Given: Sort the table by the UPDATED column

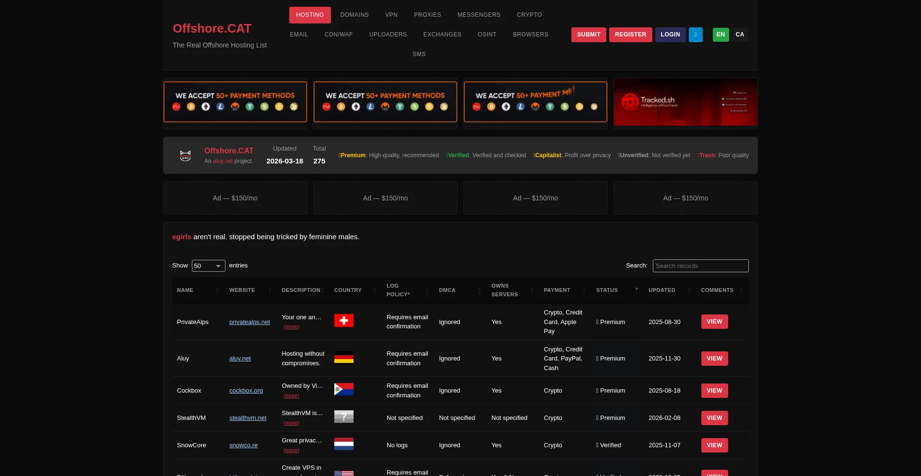Looking at the screenshot, I should coord(670,290).
